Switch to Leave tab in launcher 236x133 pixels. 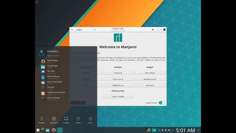pos(90,120)
